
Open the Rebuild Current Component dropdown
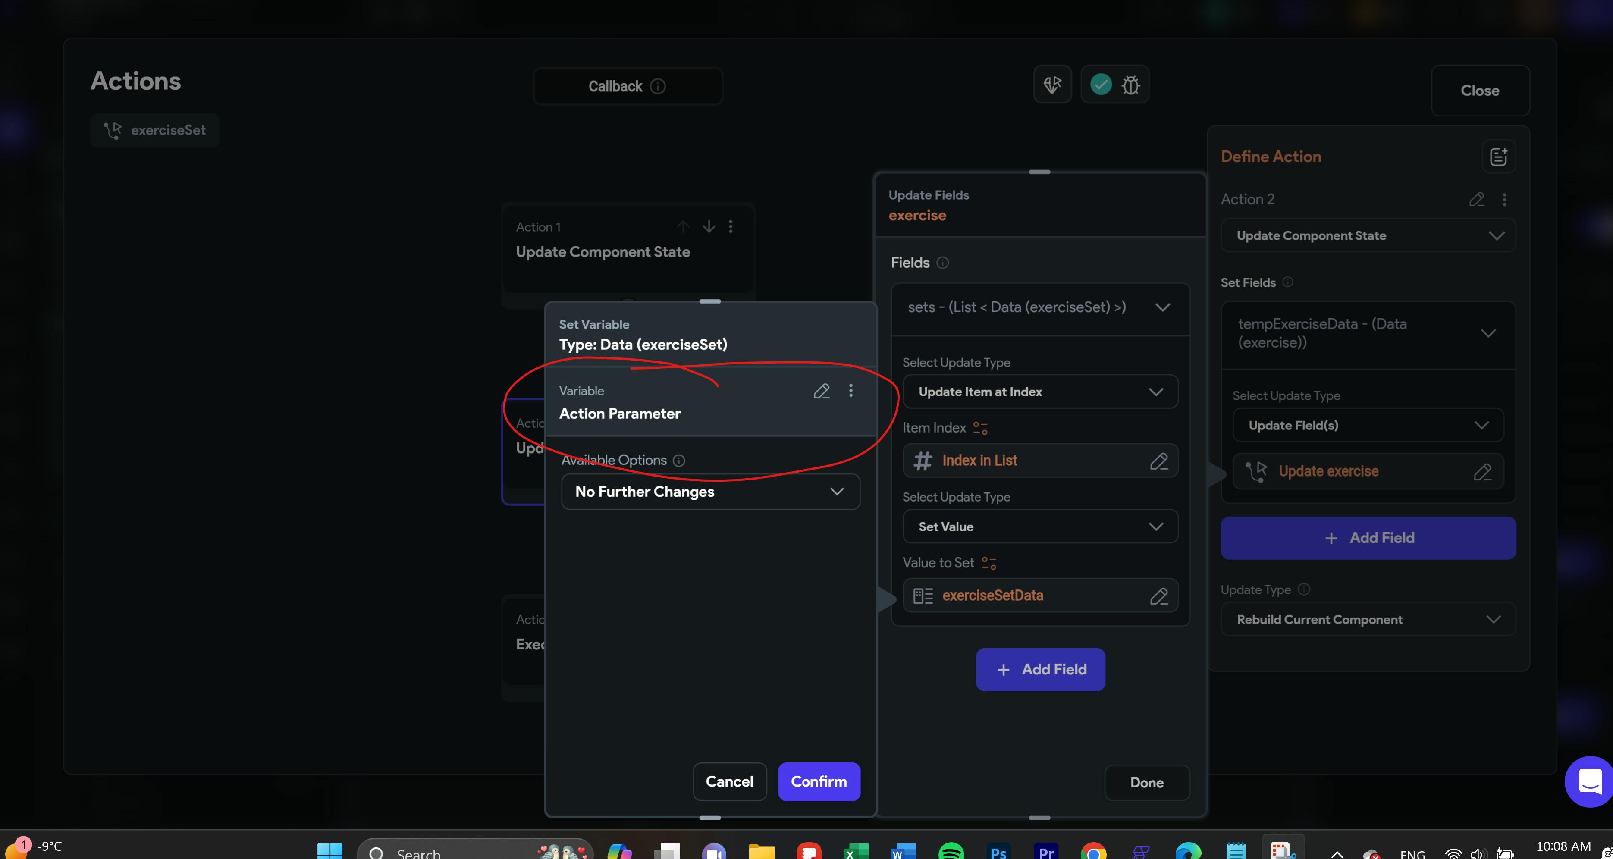[1368, 619]
